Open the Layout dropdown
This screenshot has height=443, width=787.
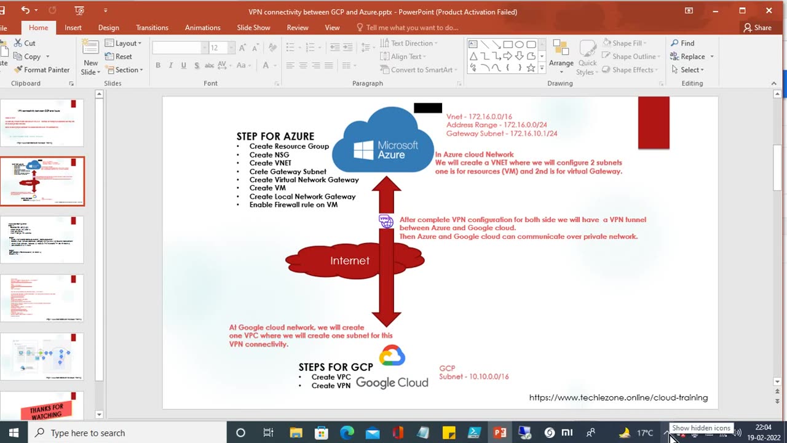click(x=123, y=43)
